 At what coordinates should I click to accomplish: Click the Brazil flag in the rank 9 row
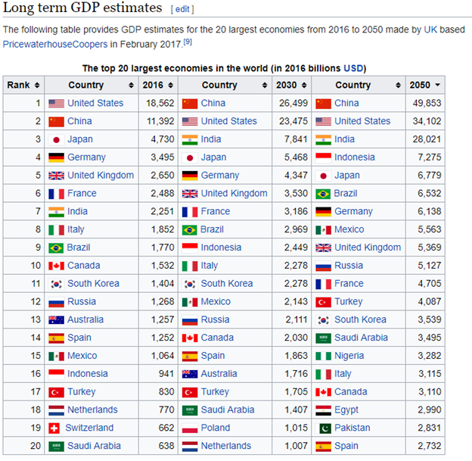pyautogui.click(x=56, y=248)
